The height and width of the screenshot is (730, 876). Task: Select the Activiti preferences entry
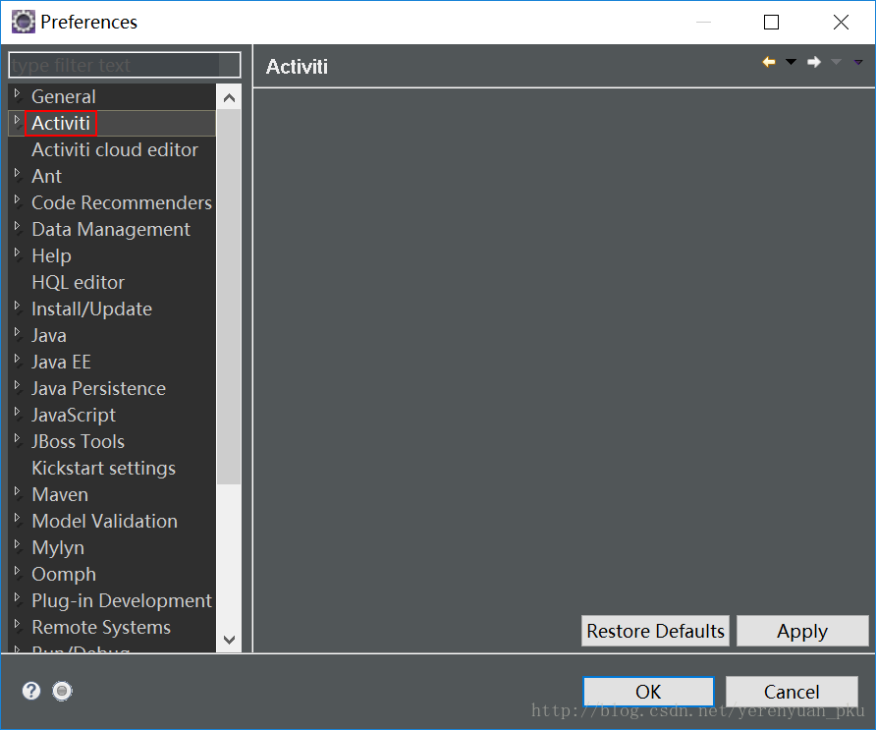[x=61, y=123]
